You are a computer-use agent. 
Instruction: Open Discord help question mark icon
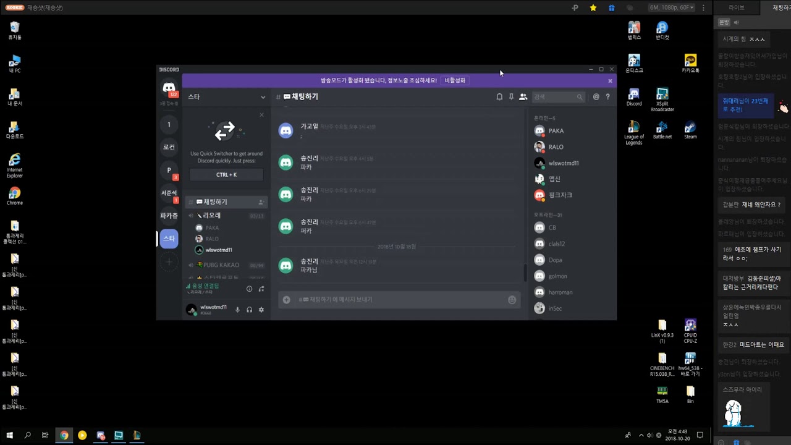[x=607, y=97]
